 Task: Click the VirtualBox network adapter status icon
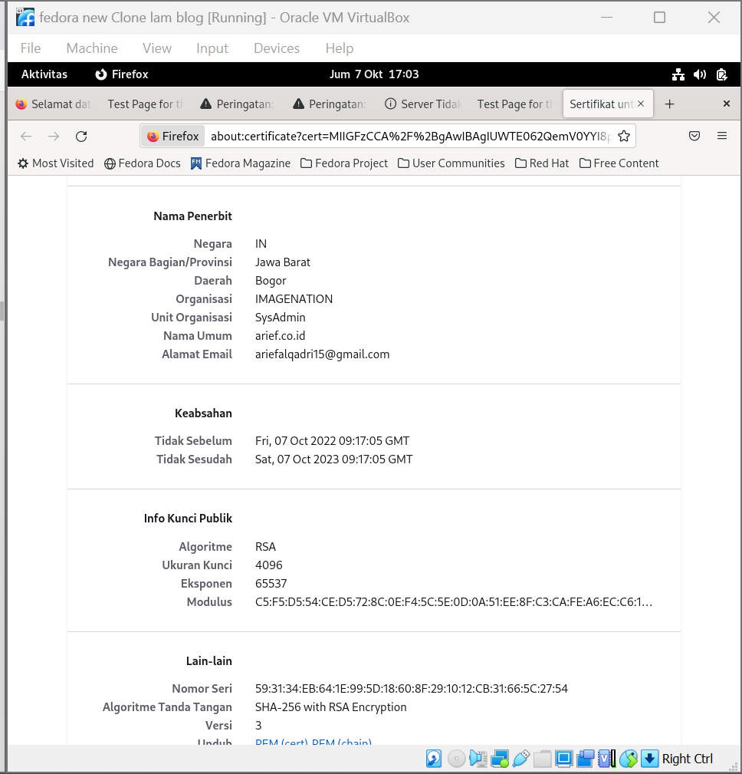500,758
